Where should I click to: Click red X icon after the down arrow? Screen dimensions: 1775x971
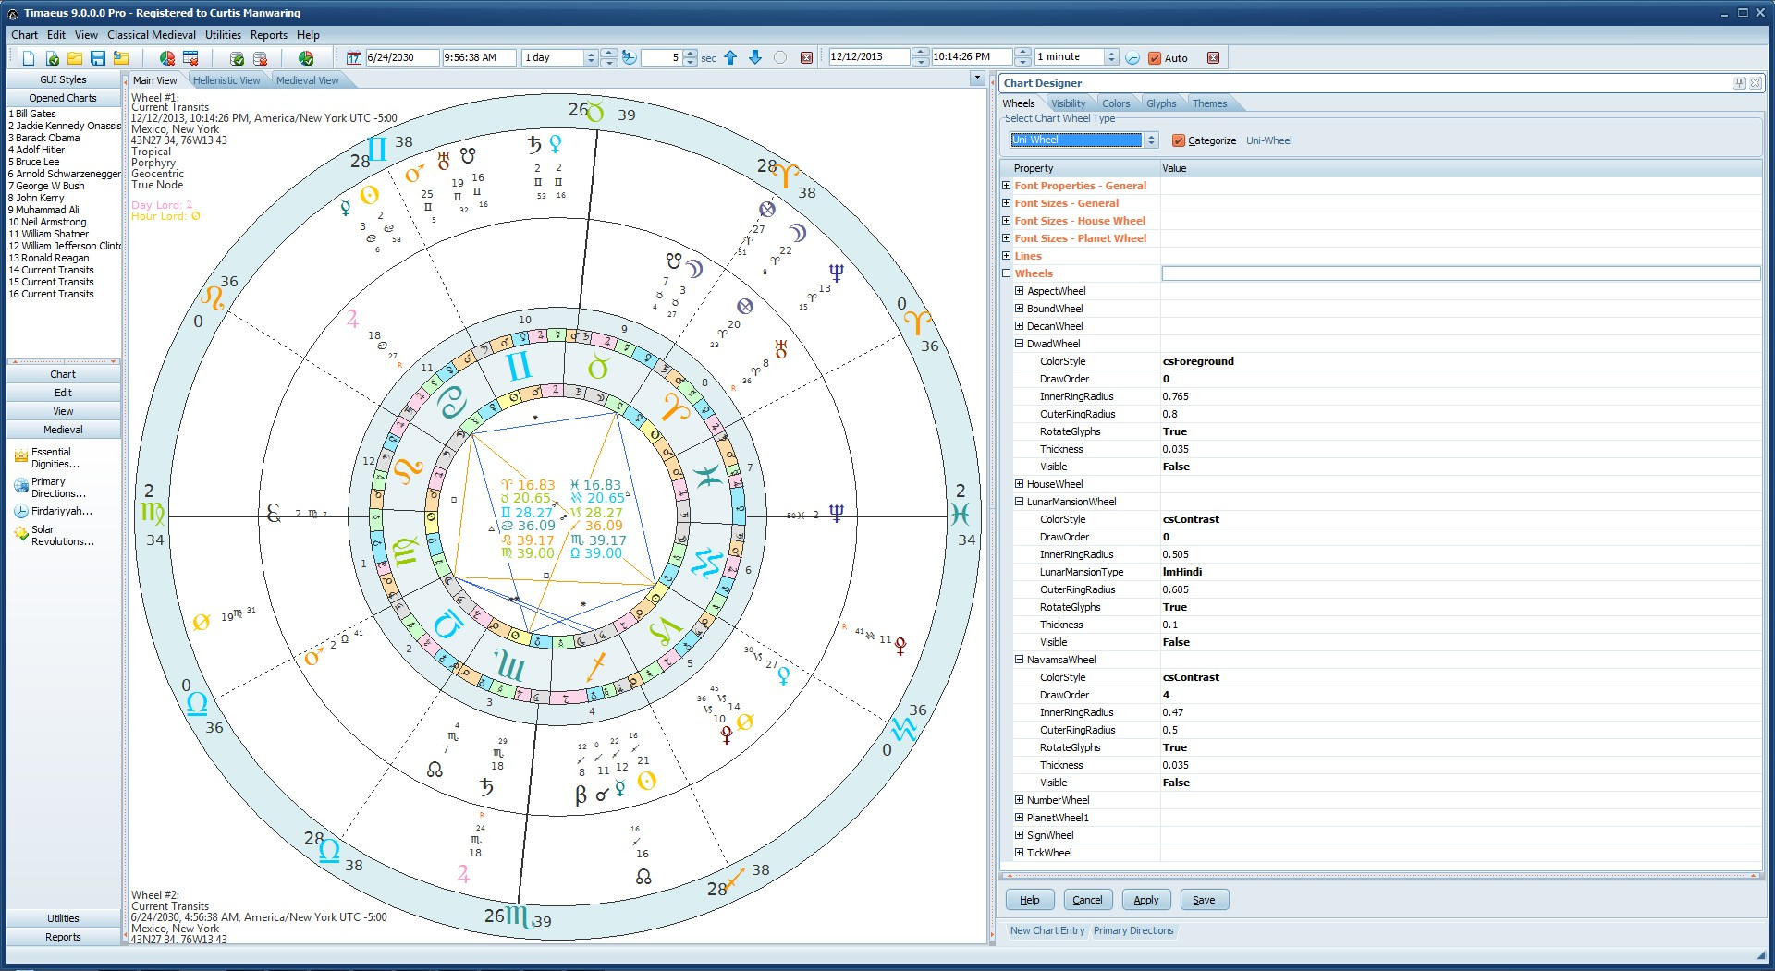click(806, 57)
